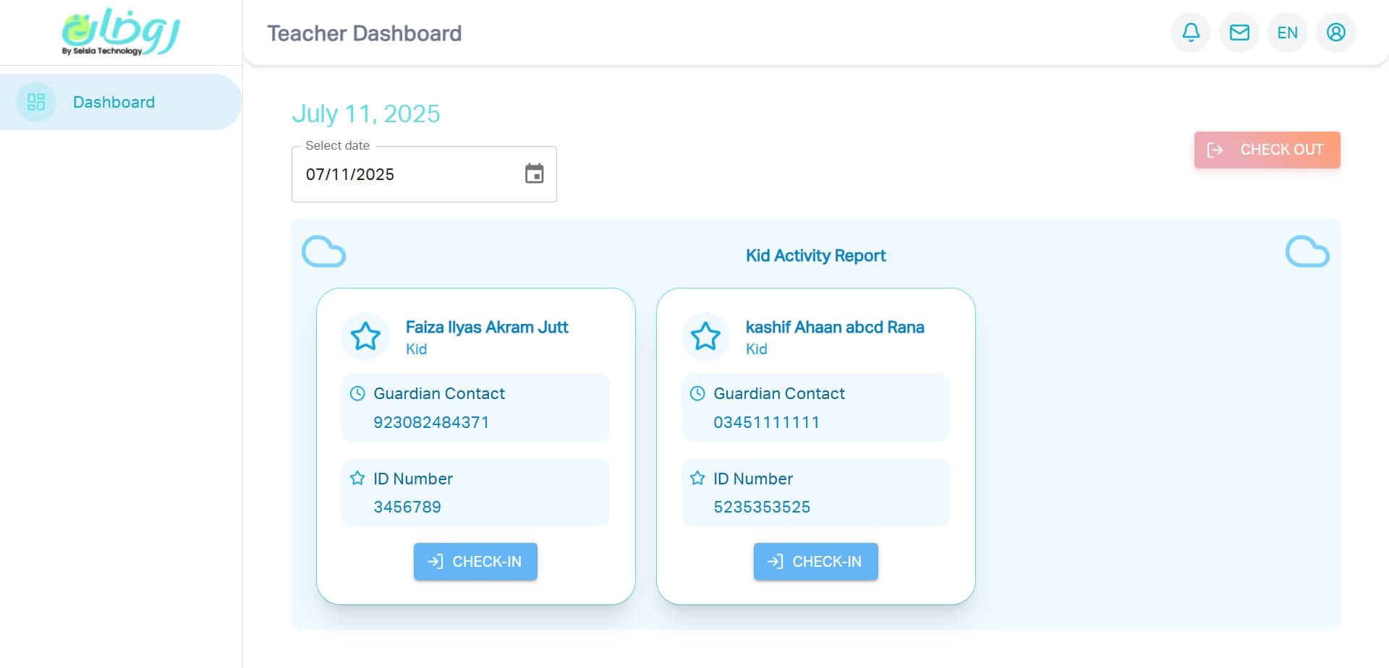Open the user profile account icon
Viewport: 1389px width, 668px height.
tap(1335, 32)
